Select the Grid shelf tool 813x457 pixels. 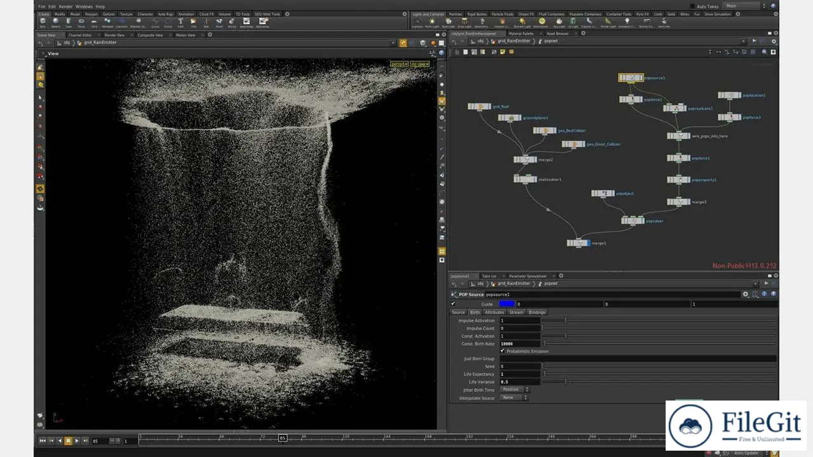pyautogui.click(x=94, y=22)
